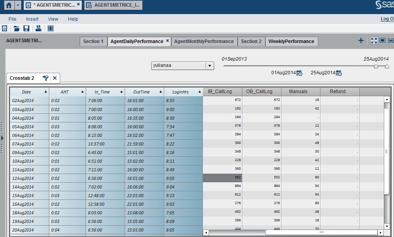Screen dimensions: 394x237
Task: Close the Crosstab 2 tab
Action: click(x=55, y=78)
